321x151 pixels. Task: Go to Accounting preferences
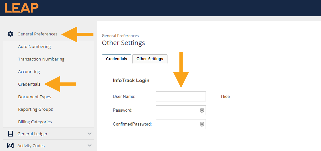pos(29,71)
